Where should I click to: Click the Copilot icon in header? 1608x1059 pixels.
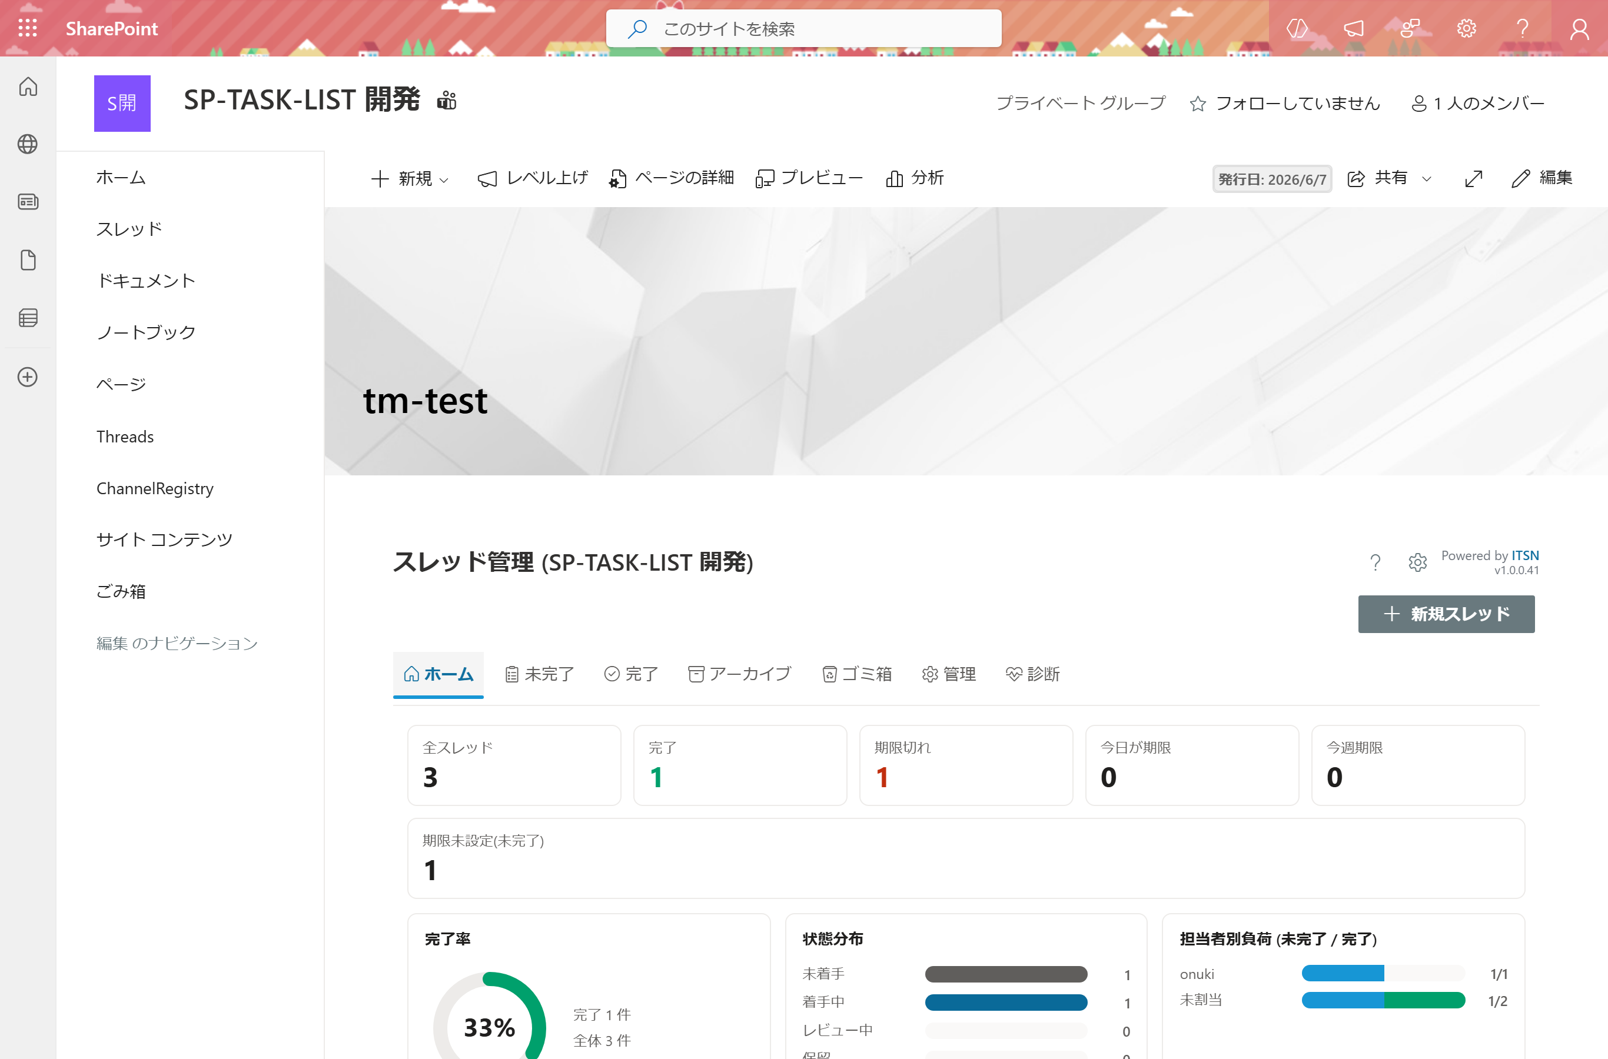1297,28
